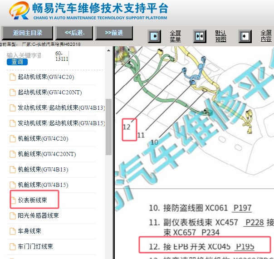The width and height of the screenshot is (274, 259).
Task: Click document icon beside 发动机线束/起动机线束(GW4B15)
Action: tap(13, 123)
